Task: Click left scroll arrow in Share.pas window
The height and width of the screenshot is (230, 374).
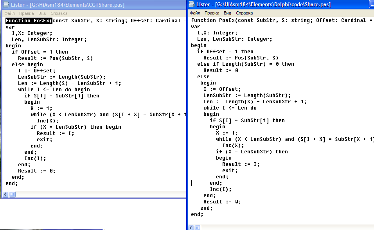Action: pos(191,227)
